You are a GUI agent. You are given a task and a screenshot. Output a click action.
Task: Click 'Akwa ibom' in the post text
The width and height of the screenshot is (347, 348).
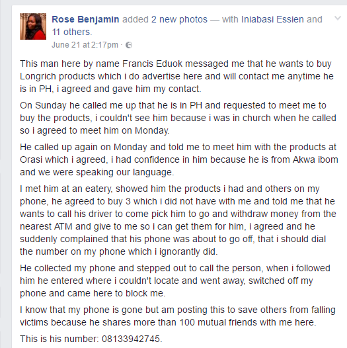[315, 160]
